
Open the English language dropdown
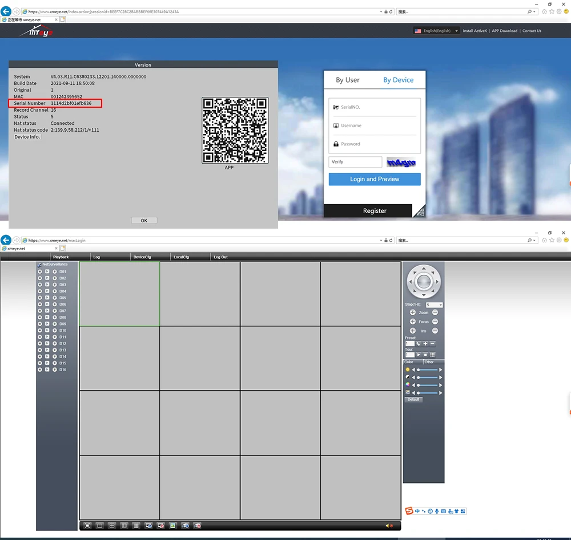point(436,31)
